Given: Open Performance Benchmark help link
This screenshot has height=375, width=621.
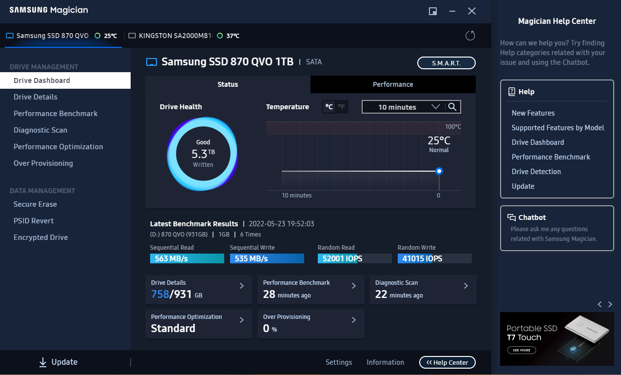Looking at the screenshot, I should [x=551, y=157].
